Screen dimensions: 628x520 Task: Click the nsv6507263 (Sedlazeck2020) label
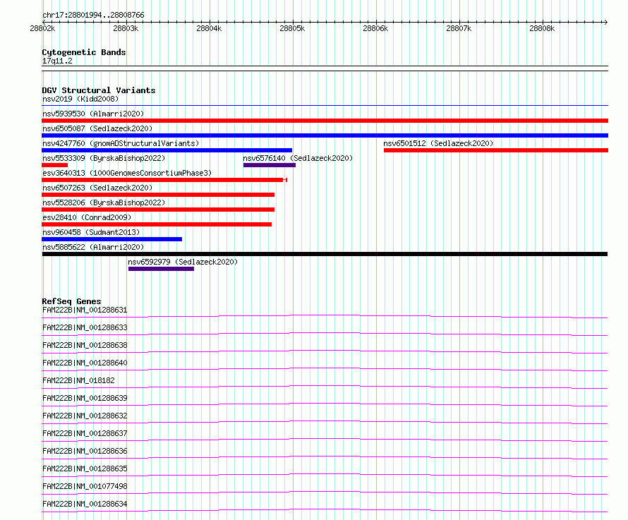(97, 188)
